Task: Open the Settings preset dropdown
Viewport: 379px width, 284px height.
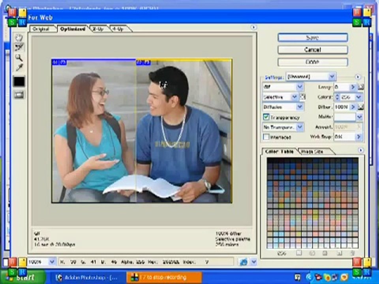Action: pyautogui.click(x=311, y=77)
